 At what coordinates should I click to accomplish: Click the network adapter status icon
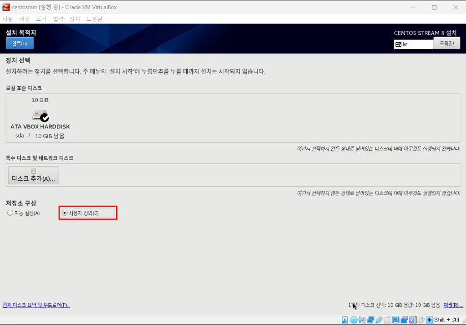[x=370, y=319]
